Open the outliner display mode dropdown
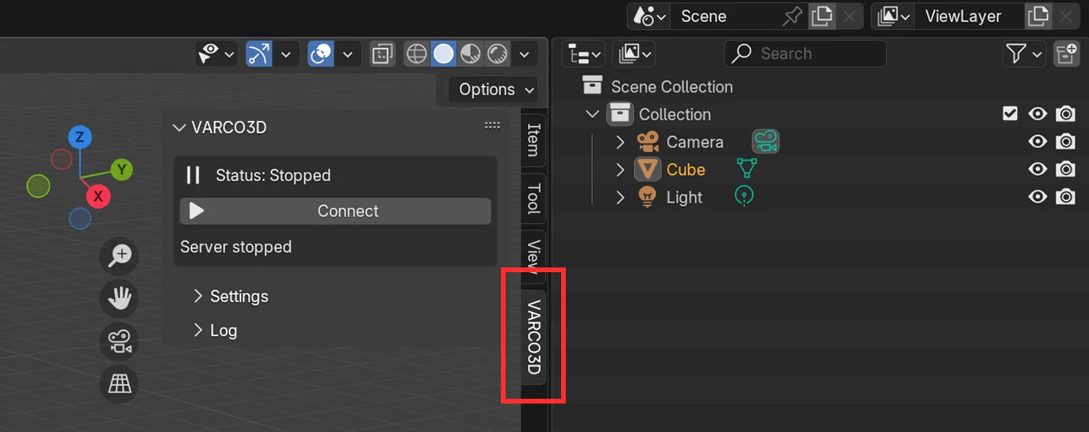 tap(635, 54)
